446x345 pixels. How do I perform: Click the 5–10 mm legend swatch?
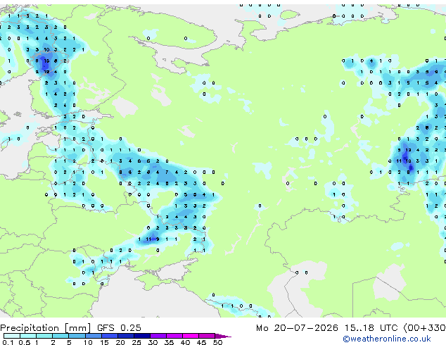coord(77,336)
